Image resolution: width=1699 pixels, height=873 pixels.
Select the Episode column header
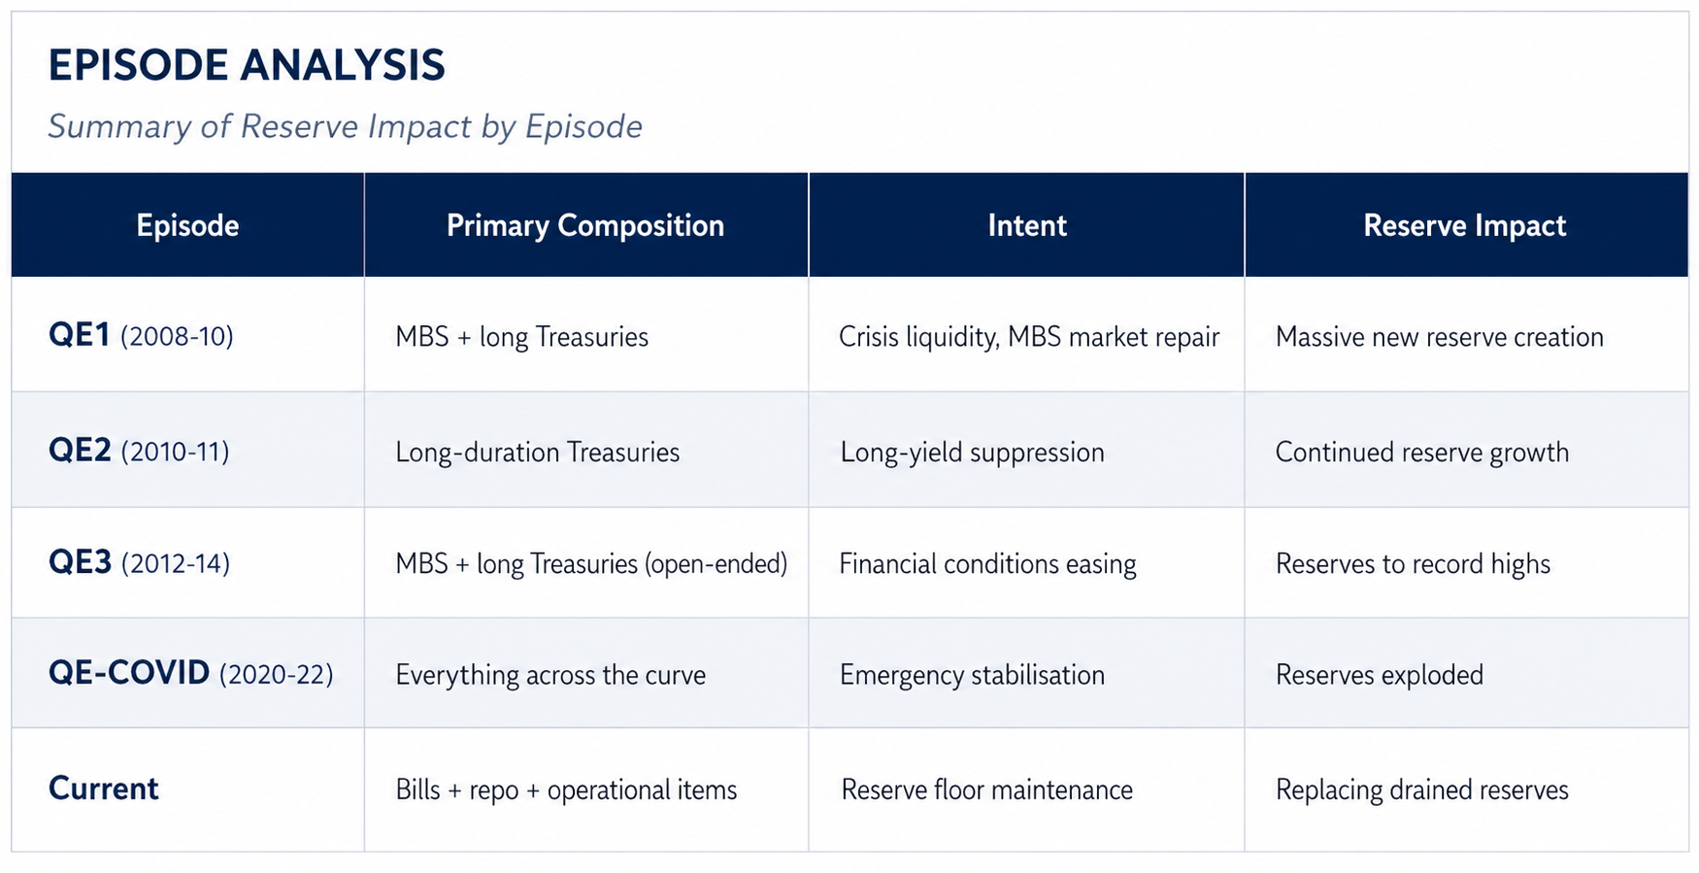click(187, 225)
